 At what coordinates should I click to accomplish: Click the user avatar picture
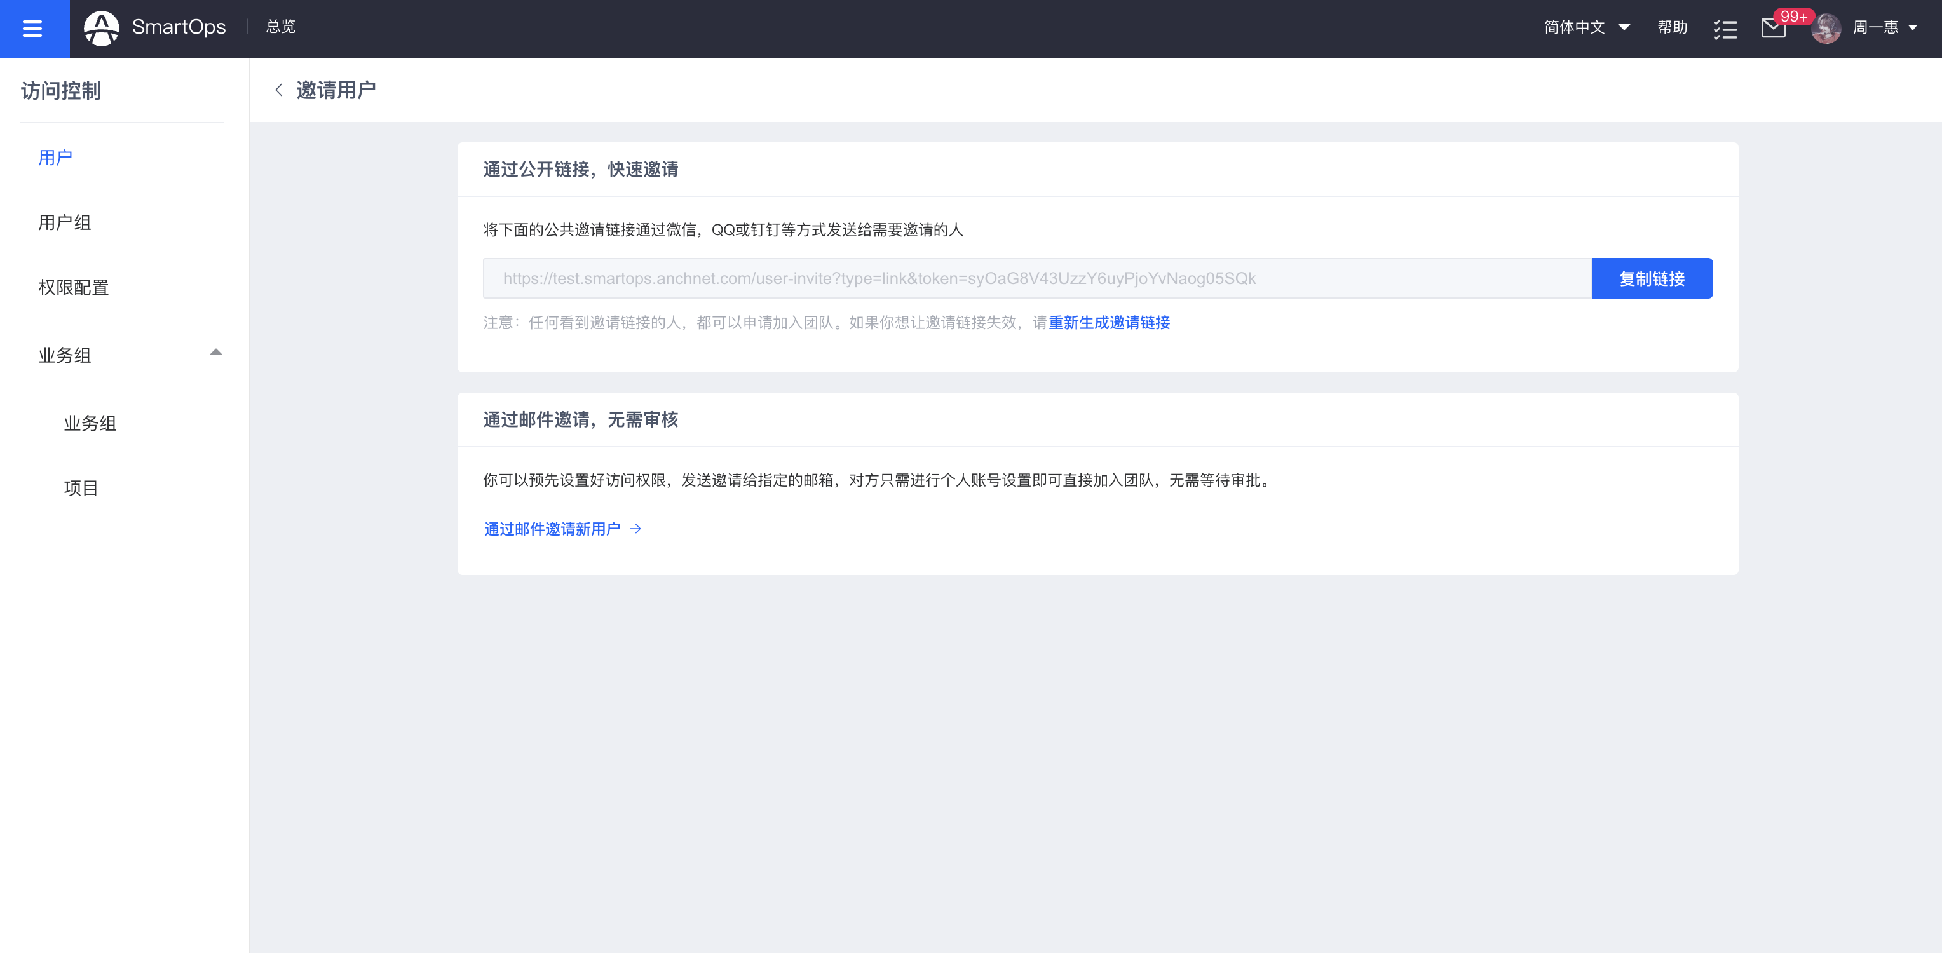(x=1826, y=29)
